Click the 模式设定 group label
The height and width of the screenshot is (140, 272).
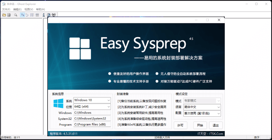[181, 94]
